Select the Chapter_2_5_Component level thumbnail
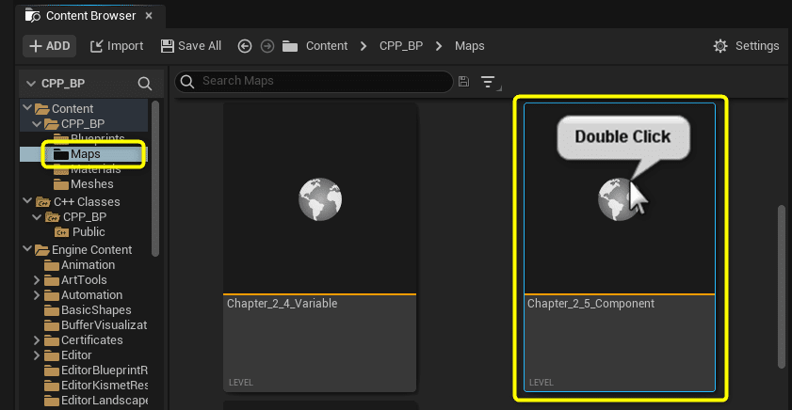The image size is (792, 410). click(620, 198)
